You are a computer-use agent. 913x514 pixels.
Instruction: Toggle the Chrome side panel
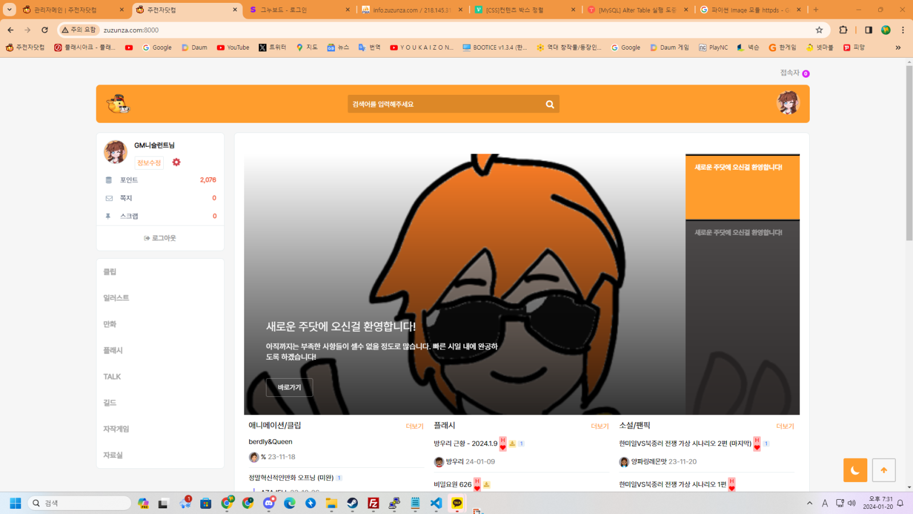click(x=868, y=30)
